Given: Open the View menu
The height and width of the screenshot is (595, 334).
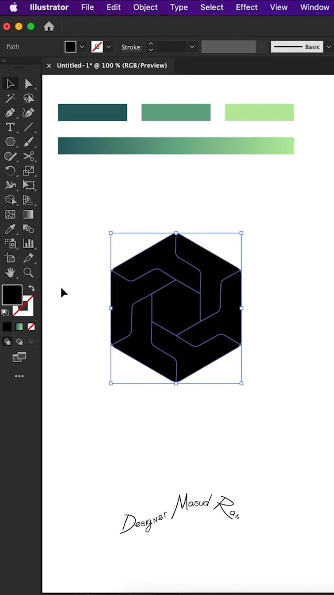Looking at the screenshot, I should (x=278, y=7).
